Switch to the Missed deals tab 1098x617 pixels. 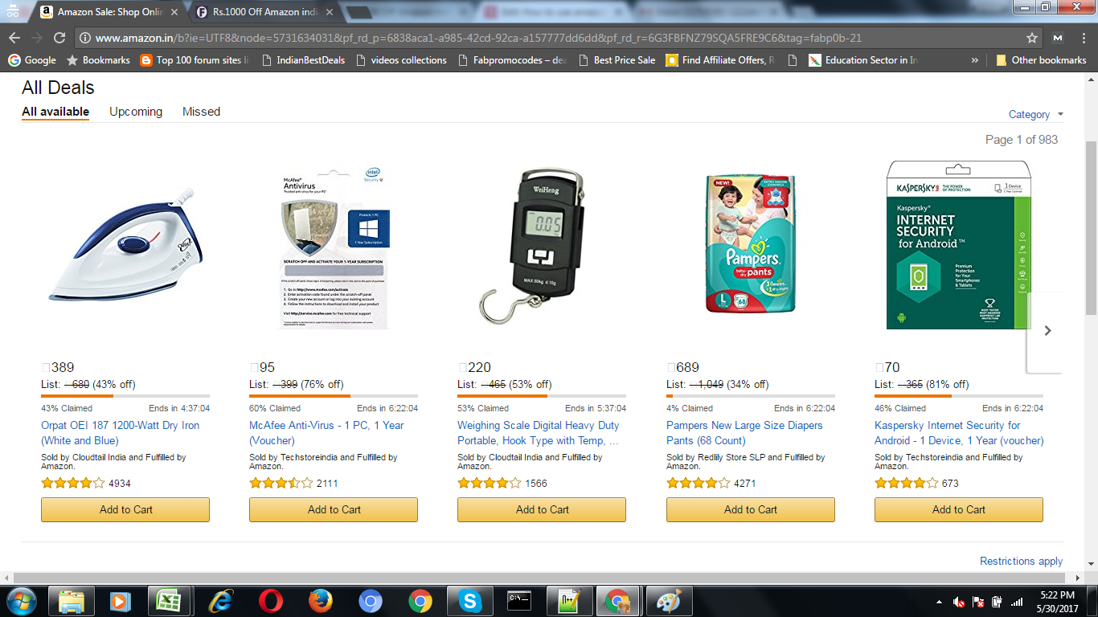[x=201, y=112]
